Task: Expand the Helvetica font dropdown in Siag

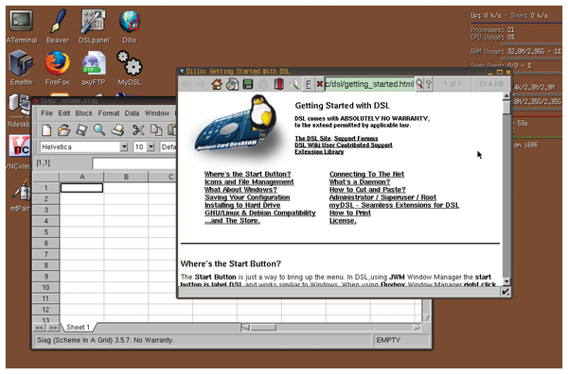Action: 124,147
